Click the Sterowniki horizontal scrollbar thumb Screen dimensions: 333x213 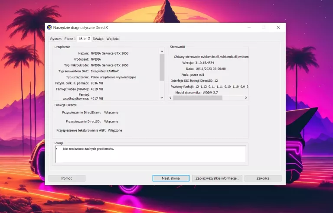tap(198, 98)
